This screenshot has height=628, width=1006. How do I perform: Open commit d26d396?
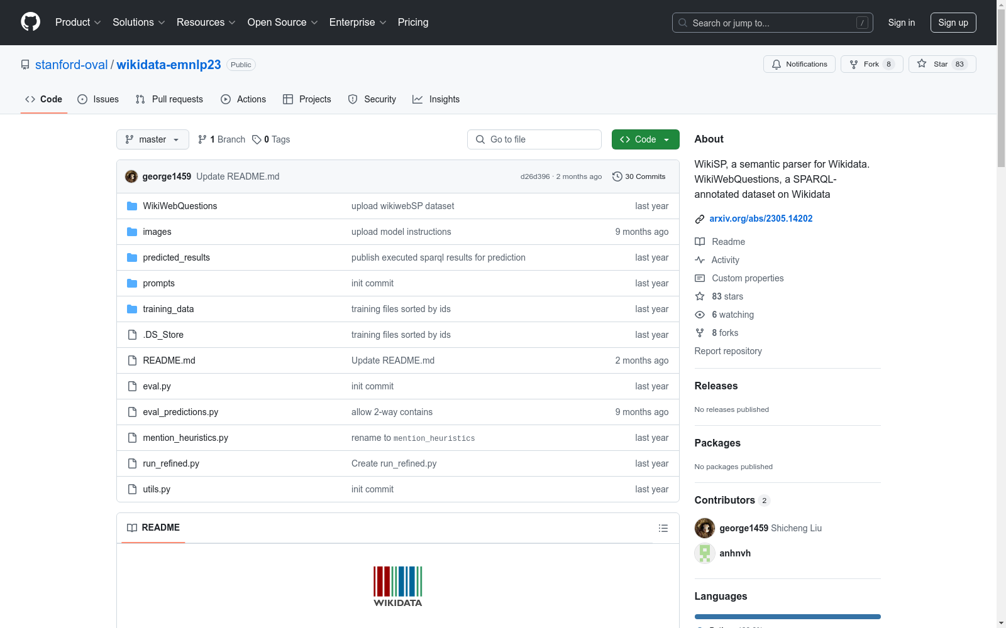(535, 176)
